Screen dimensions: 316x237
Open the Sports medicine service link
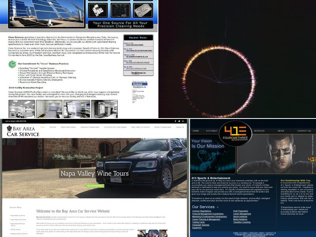click(x=240, y=217)
